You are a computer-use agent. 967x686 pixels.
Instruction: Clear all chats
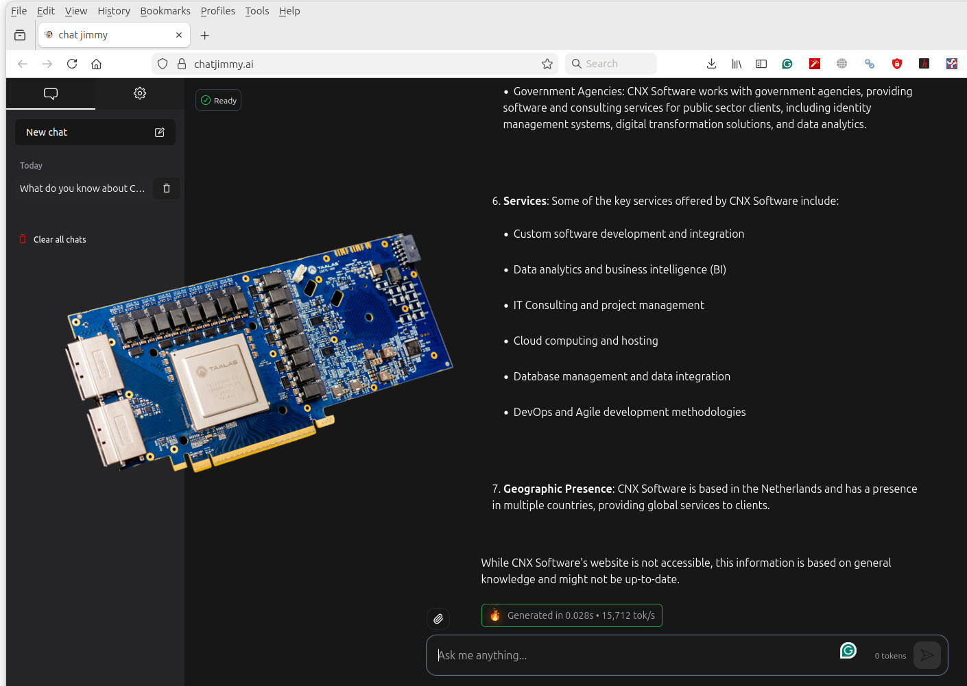tap(59, 238)
